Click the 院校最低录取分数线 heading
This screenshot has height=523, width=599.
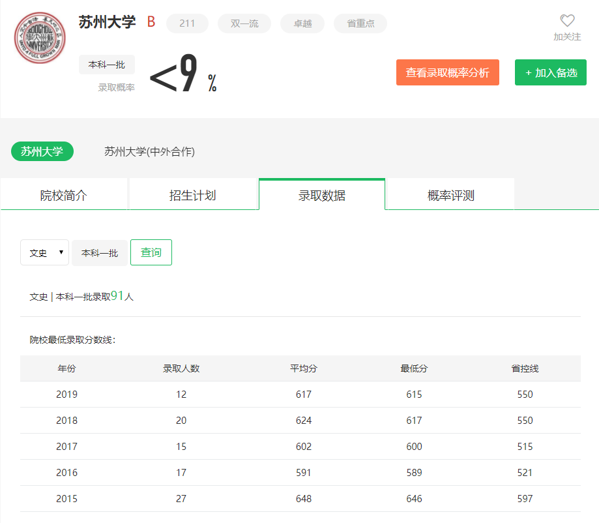point(72,340)
